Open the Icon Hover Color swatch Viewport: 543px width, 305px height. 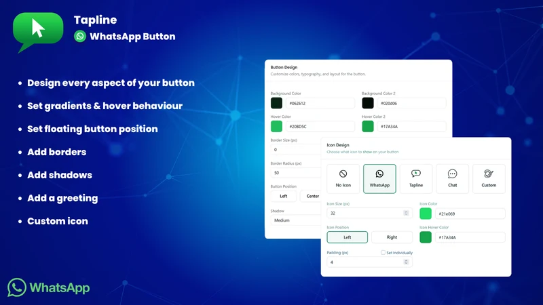pyautogui.click(x=426, y=237)
